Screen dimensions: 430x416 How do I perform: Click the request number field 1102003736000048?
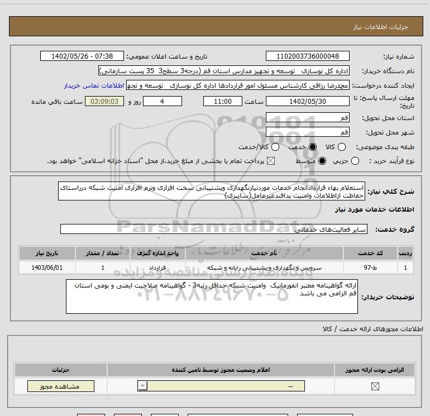click(307, 56)
